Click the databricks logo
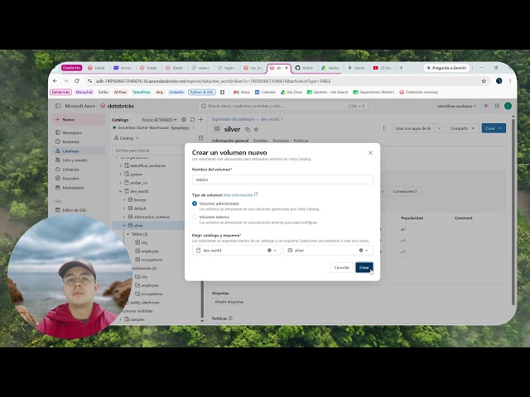The image size is (530, 397). click(x=118, y=106)
